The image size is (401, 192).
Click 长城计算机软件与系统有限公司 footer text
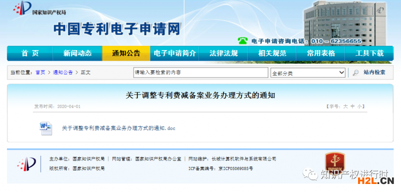[244, 159]
